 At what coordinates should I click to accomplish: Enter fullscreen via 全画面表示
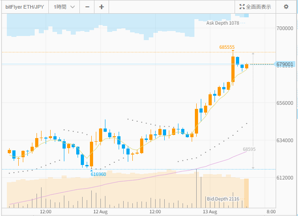pyautogui.click(x=255, y=7)
